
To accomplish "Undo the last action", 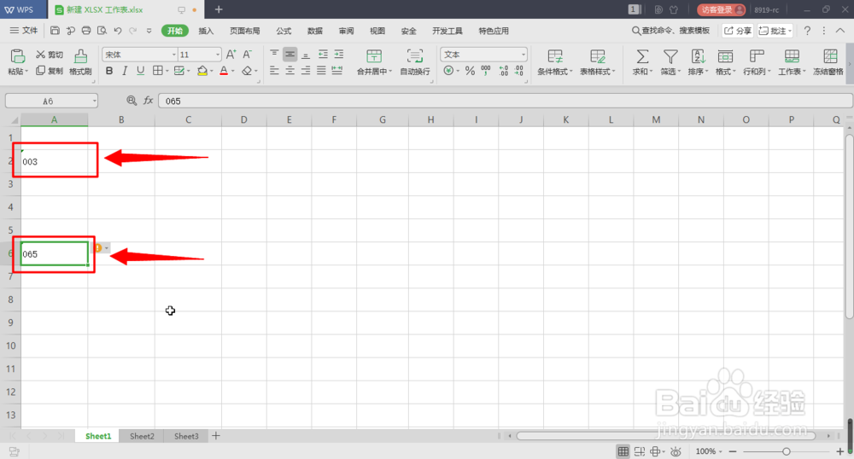I will [x=118, y=31].
